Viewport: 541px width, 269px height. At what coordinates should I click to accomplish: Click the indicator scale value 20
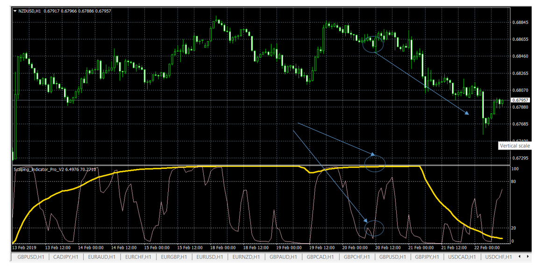click(x=514, y=228)
